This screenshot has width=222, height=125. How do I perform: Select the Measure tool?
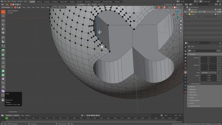coord(3,42)
